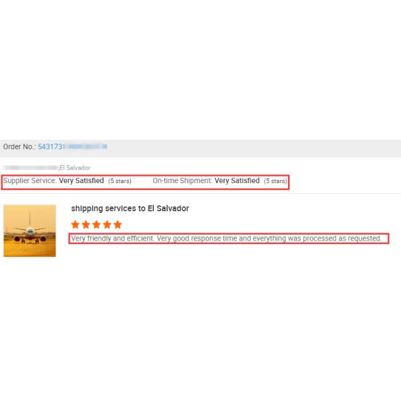Click the second orange rating star

(86, 225)
